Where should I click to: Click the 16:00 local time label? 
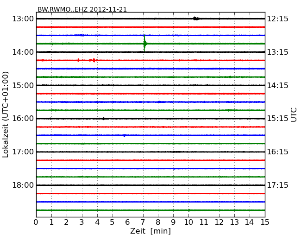point(23,119)
